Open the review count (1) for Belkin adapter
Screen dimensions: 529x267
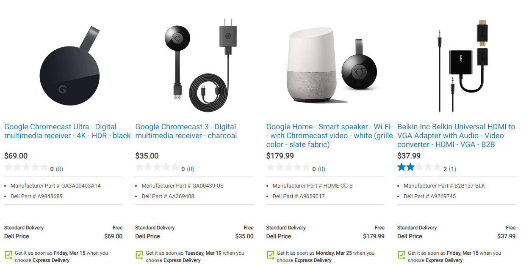(x=452, y=169)
